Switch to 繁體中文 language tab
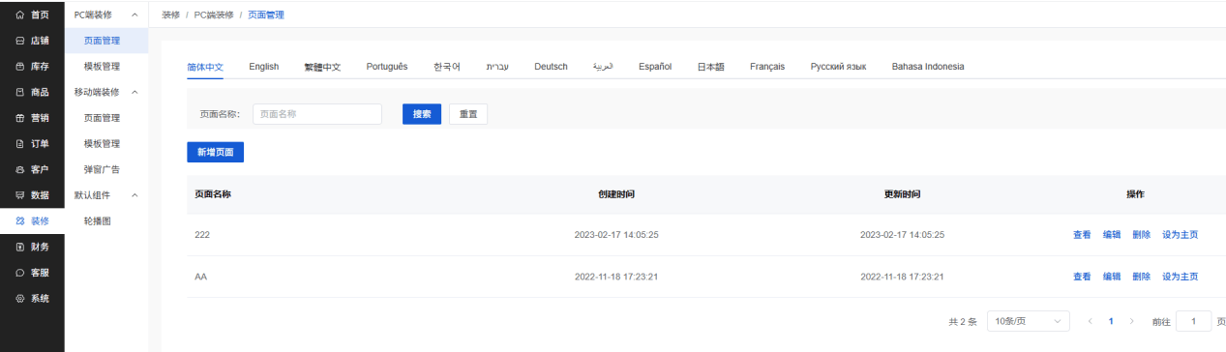 [x=322, y=67]
